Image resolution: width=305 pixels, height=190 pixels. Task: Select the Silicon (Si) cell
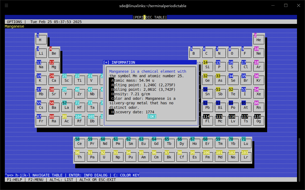pos(207,67)
